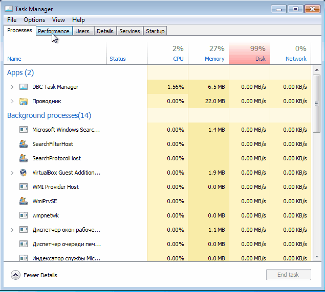Click the 6.5 MB memory value

[216, 87]
